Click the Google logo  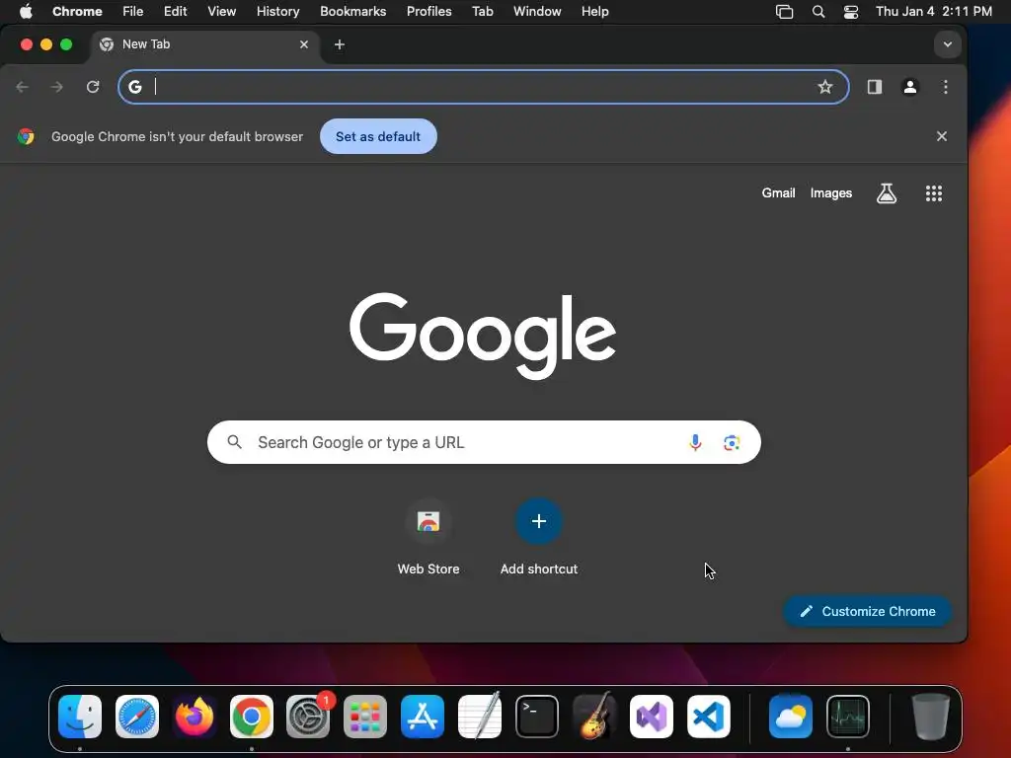pos(482,336)
